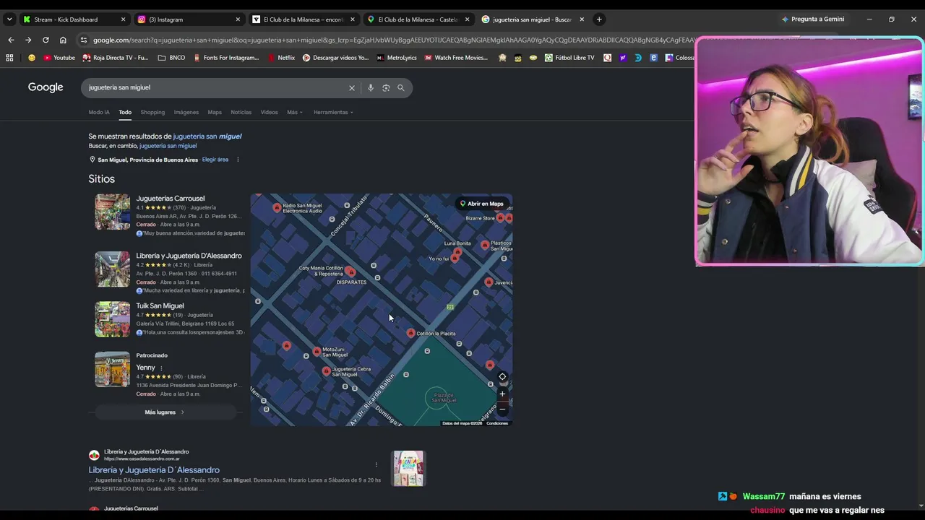
Task: Search instead for 'jugueteria san migiuel'
Action: click(x=168, y=146)
